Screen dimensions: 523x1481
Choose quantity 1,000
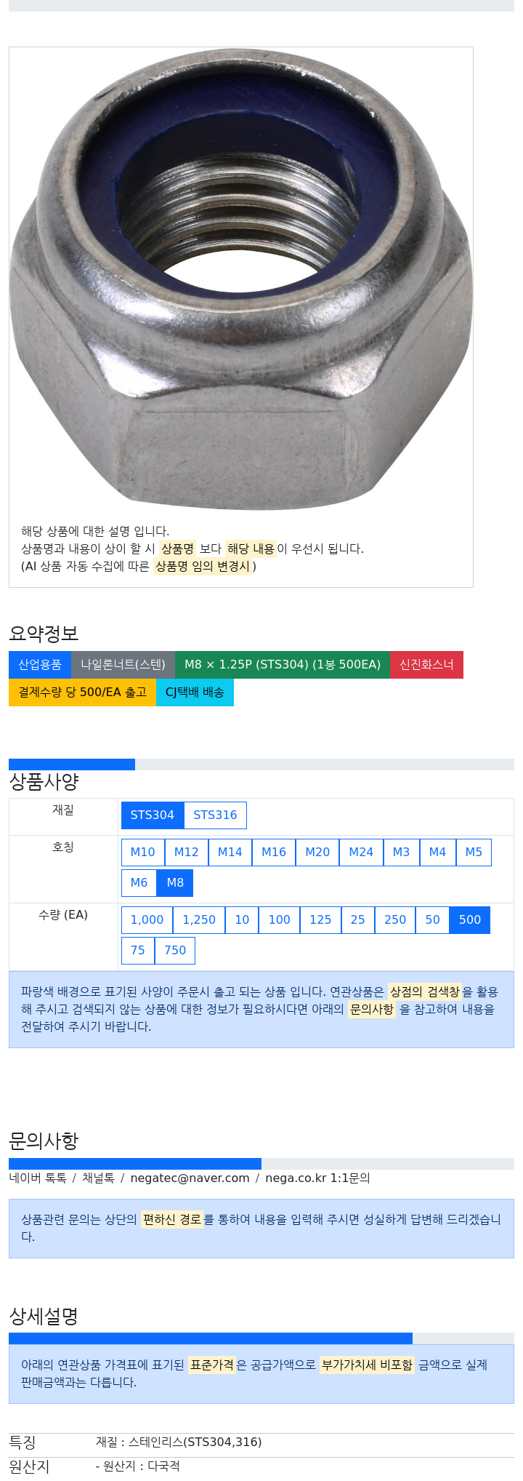point(147,920)
